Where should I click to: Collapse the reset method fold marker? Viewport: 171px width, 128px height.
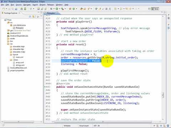point(51,44)
